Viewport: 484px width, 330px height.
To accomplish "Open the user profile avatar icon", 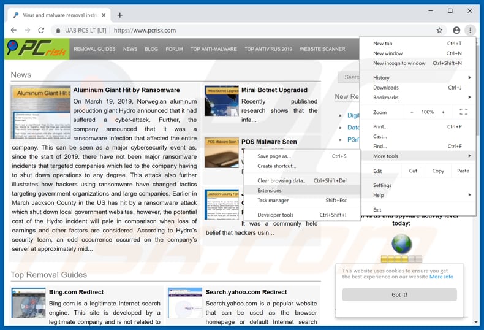I will 456,30.
